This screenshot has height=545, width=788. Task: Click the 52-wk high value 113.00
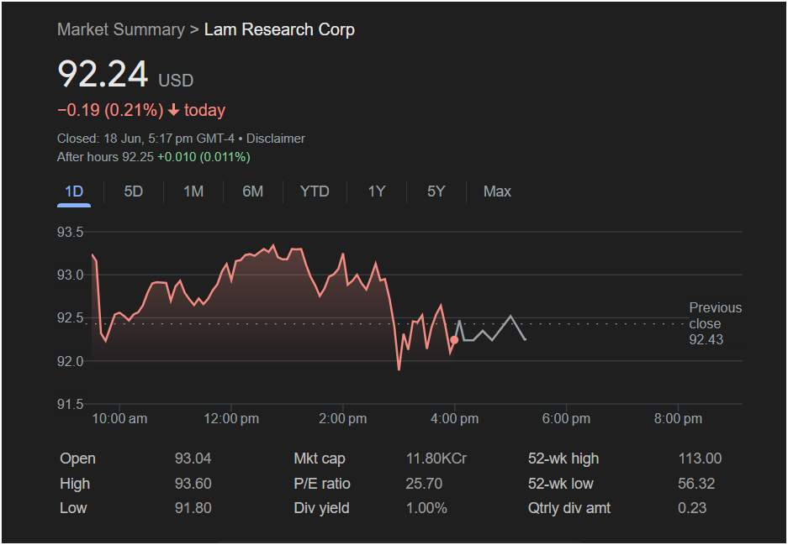(x=700, y=459)
